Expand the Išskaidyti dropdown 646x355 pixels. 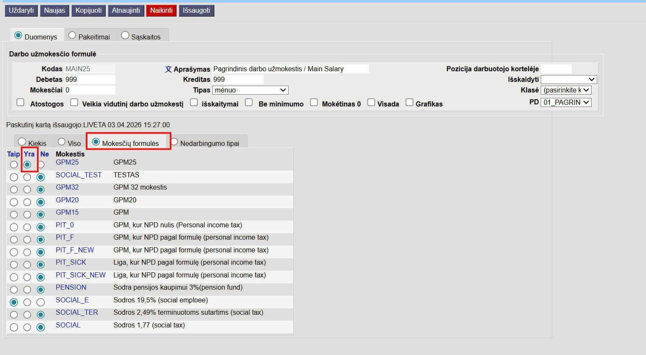(x=568, y=79)
